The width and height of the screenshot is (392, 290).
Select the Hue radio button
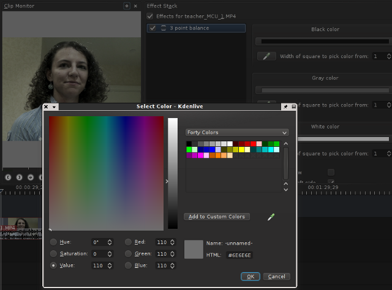tap(54, 242)
